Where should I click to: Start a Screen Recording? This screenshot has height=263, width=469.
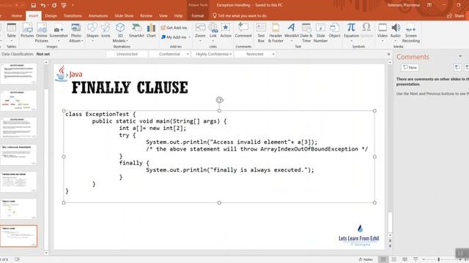pyautogui.click(x=410, y=33)
